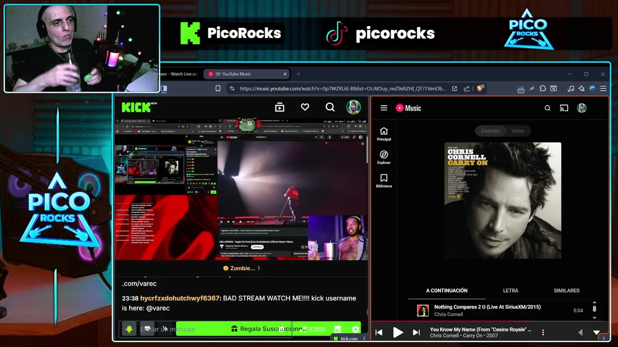Image resolution: width=618 pixels, height=347 pixels.
Task: Switch to Kick Watch Live browser tab
Action: [x=179, y=74]
